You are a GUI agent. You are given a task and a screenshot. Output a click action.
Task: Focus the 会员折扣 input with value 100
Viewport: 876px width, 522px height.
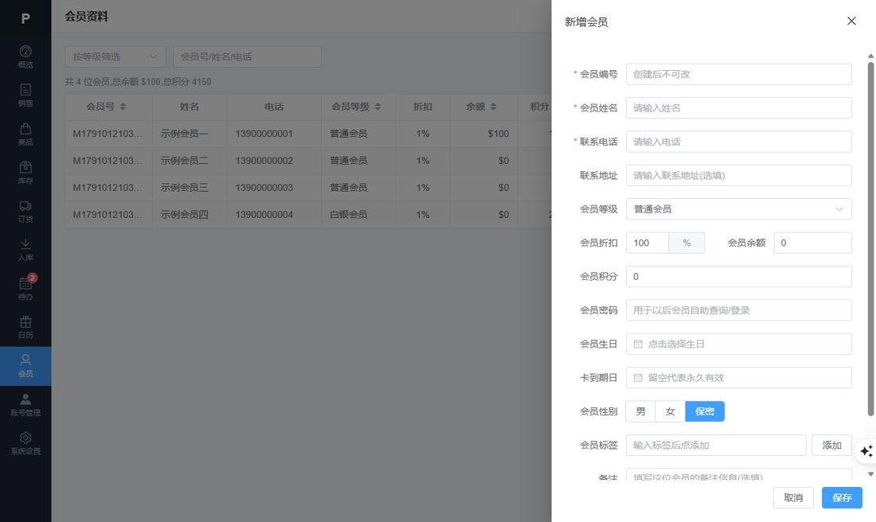click(647, 243)
